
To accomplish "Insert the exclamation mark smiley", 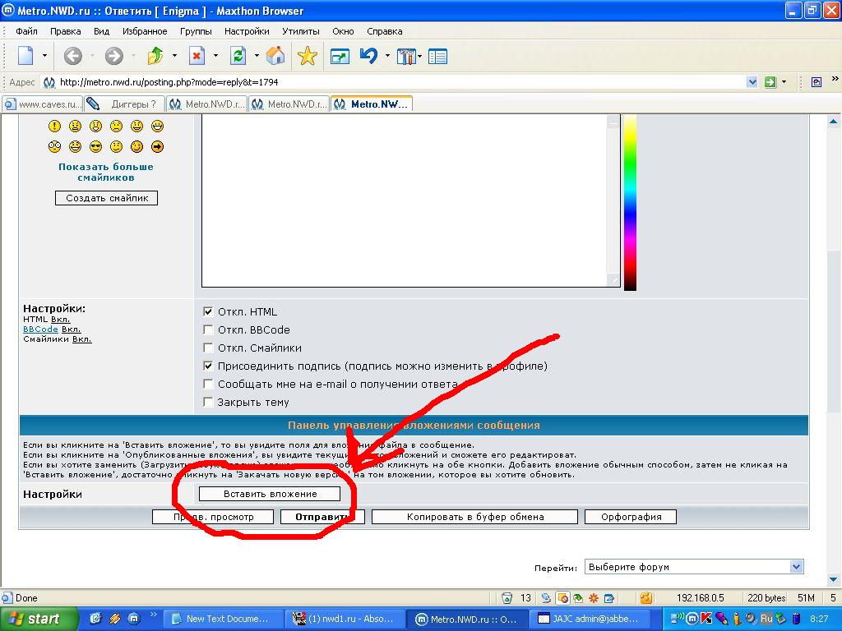I will 54,127.
